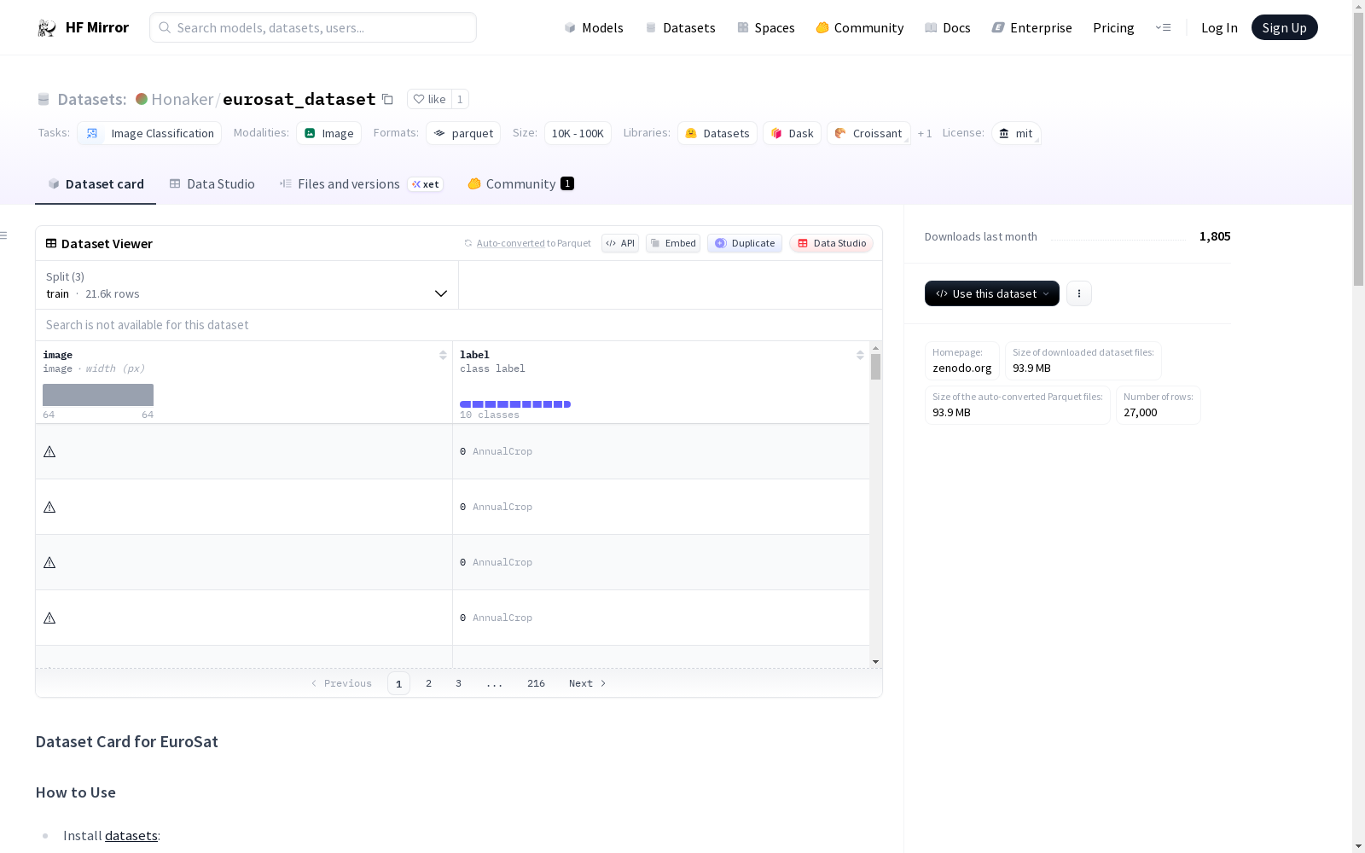Copy dataset name with the copy icon
Image resolution: width=1365 pixels, height=853 pixels.
pyautogui.click(x=387, y=99)
